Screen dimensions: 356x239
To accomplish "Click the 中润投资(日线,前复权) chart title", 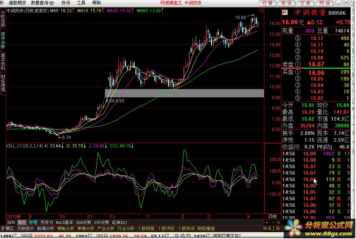I will coord(28,10).
